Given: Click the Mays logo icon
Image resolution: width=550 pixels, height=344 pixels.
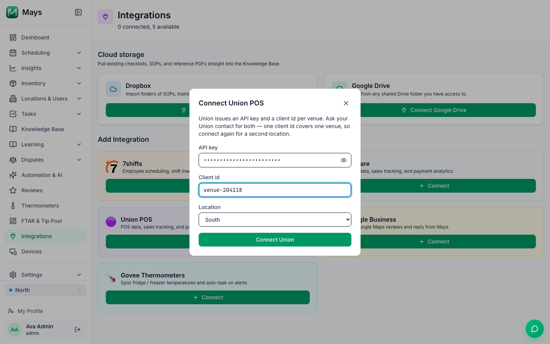Looking at the screenshot, I should pyautogui.click(x=12, y=12).
